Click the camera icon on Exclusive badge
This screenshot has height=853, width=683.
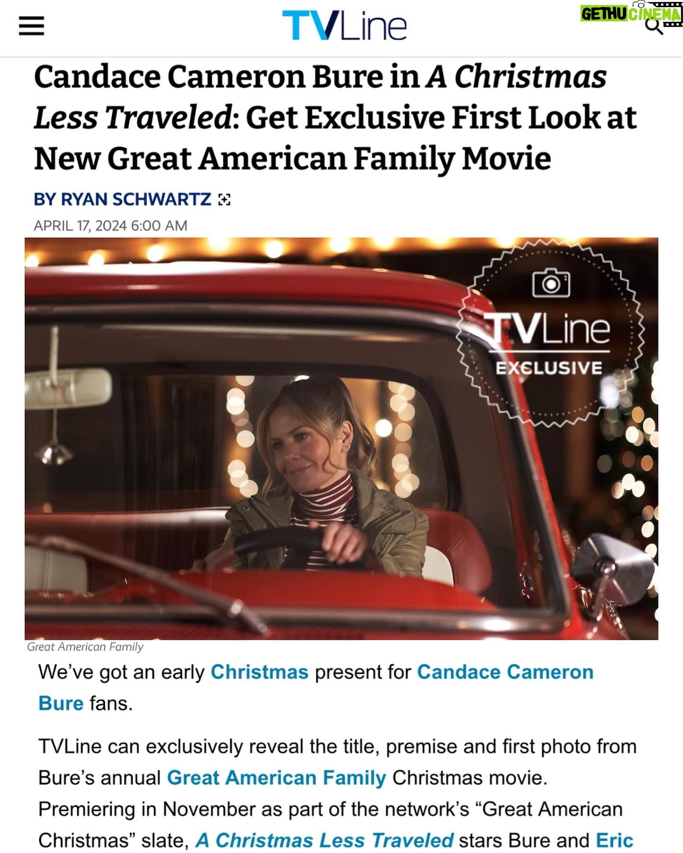click(551, 282)
